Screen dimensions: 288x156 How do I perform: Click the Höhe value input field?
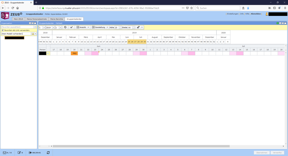117,27
